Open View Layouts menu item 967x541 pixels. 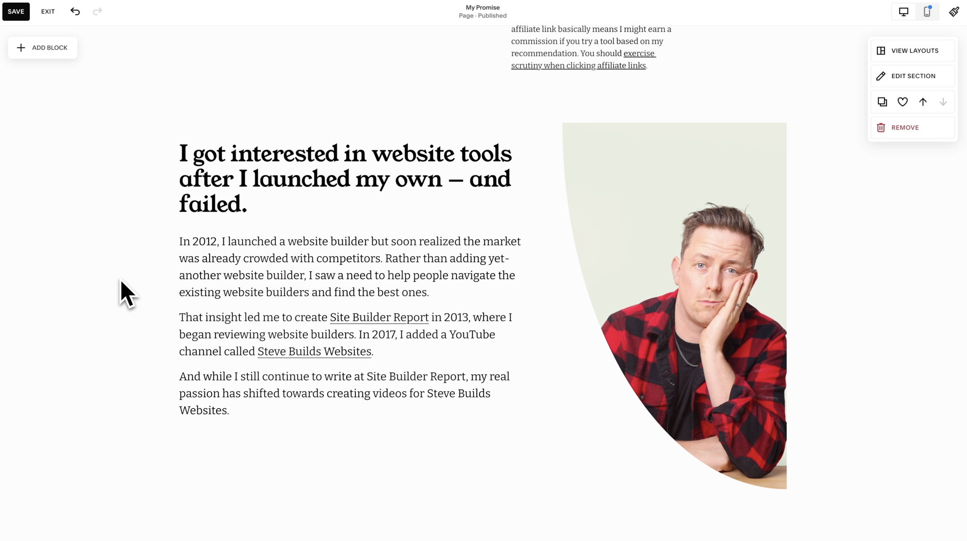pos(912,50)
